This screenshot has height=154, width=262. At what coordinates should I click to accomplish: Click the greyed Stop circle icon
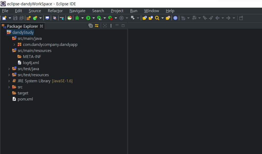pyautogui.click(x=121, y=18)
